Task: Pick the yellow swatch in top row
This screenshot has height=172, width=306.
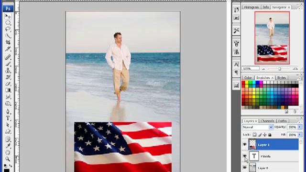Action: pos(247,83)
